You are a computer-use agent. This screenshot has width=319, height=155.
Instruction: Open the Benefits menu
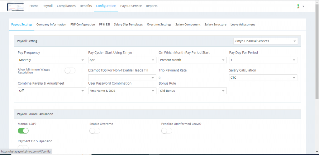pyautogui.click(x=86, y=6)
